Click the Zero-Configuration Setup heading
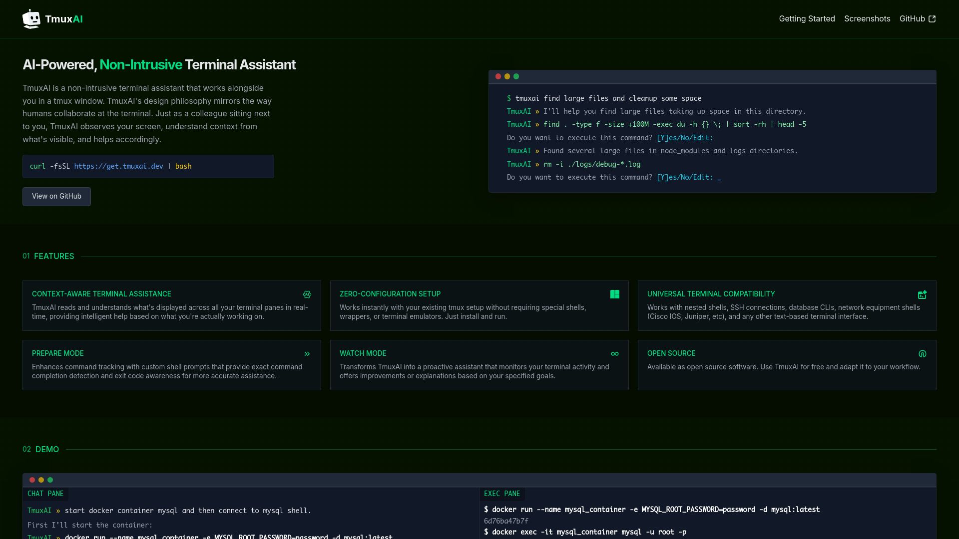This screenshot has height=539, width=959. point(390,294)
